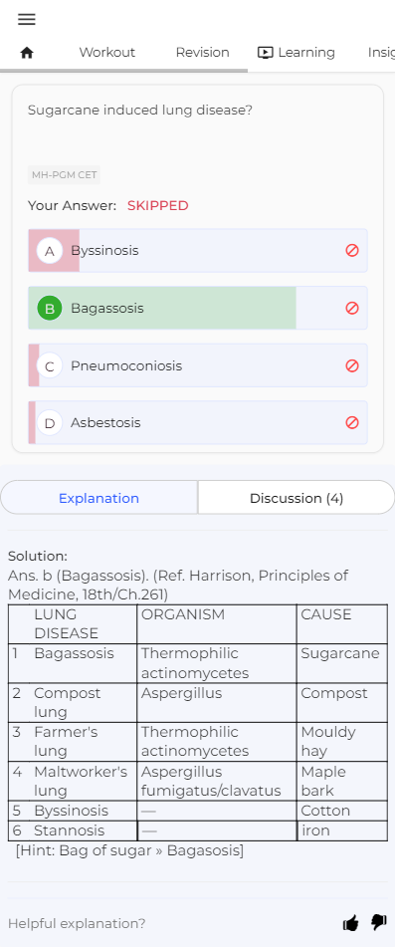Click strike-out icon on Byssinosis option

coord(352,250)
